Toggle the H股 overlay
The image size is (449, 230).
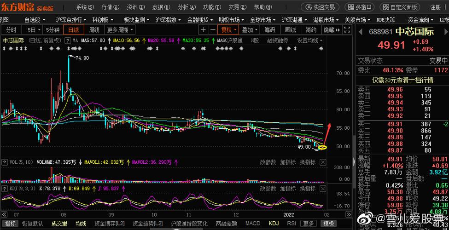point(255,40)
